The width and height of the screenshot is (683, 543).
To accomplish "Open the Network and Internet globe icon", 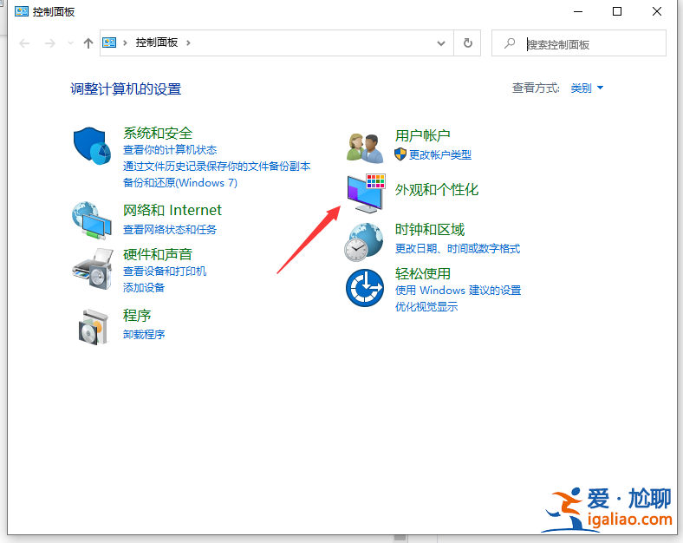I will click(x=92, y=220).
